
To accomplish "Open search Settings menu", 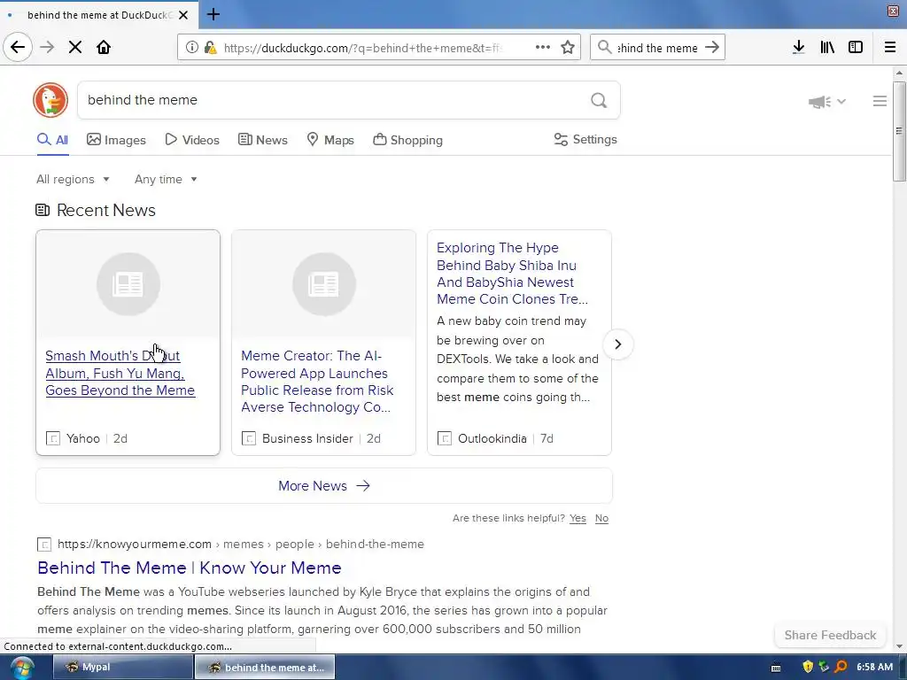I will point(585,139).
